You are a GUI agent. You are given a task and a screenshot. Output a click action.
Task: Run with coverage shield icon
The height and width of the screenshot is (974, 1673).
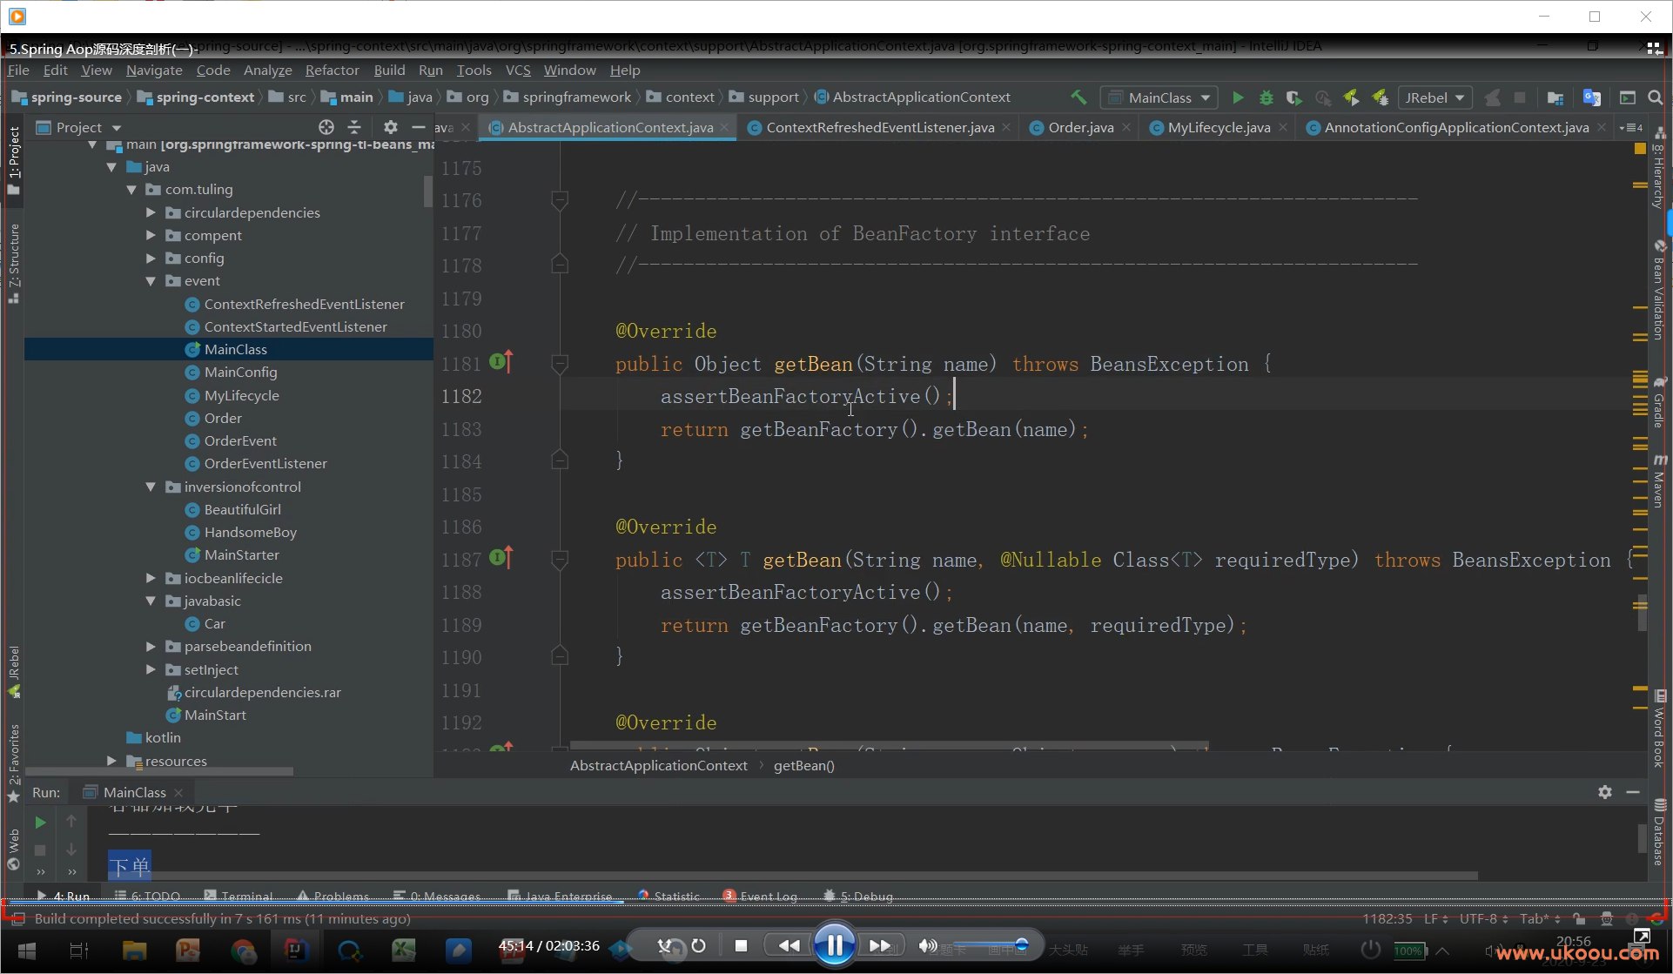[1294, 97]
